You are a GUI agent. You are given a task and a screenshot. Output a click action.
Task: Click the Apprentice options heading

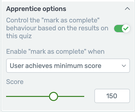(36, 9)
